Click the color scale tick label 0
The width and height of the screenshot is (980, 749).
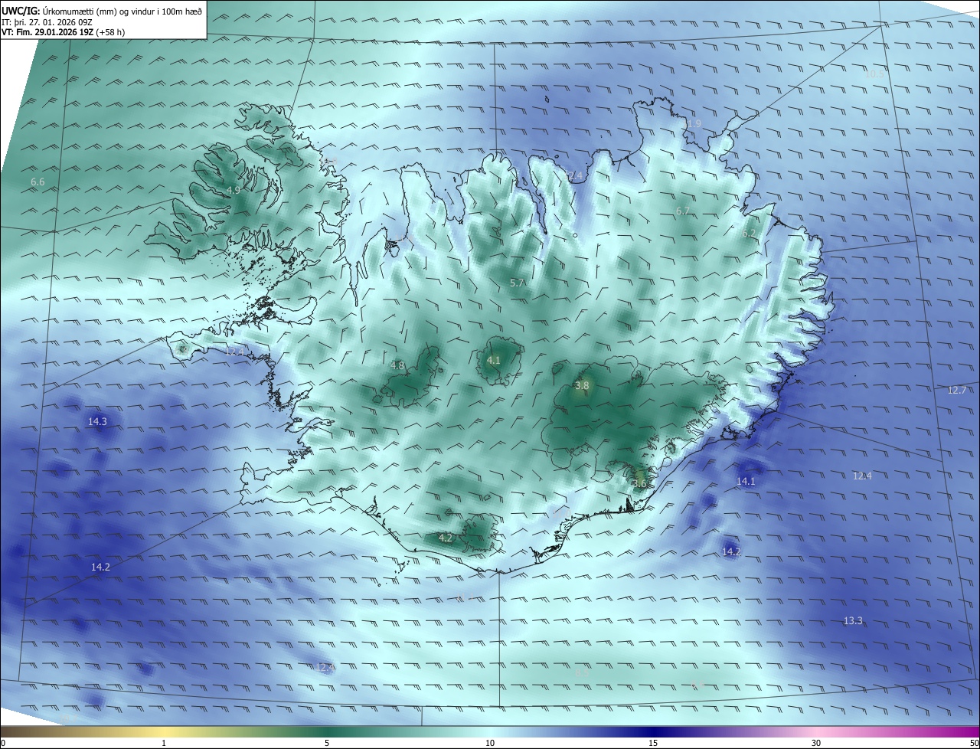[x=3, y=744]
